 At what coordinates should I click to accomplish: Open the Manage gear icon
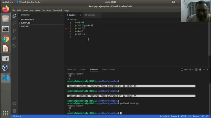[x=15, y=111]
